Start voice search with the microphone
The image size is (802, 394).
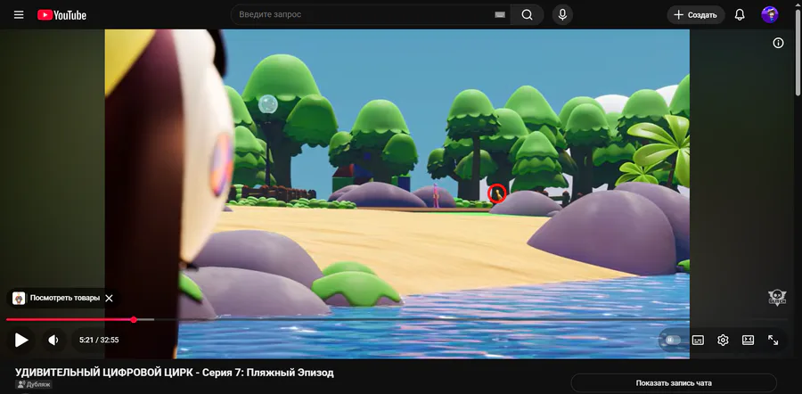(x=562, y=15)
